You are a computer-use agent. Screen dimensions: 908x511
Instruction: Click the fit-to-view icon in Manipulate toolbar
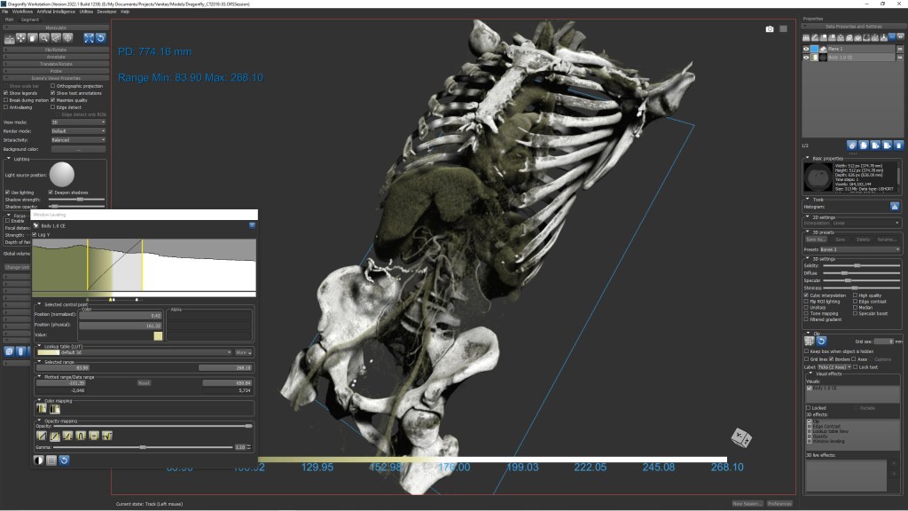[x=88, y=38]
